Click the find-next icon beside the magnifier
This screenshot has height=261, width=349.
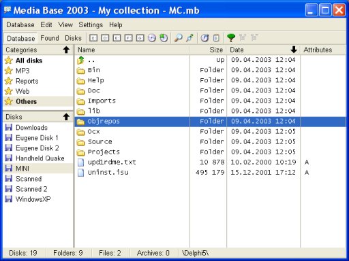[x=190, y=38]
